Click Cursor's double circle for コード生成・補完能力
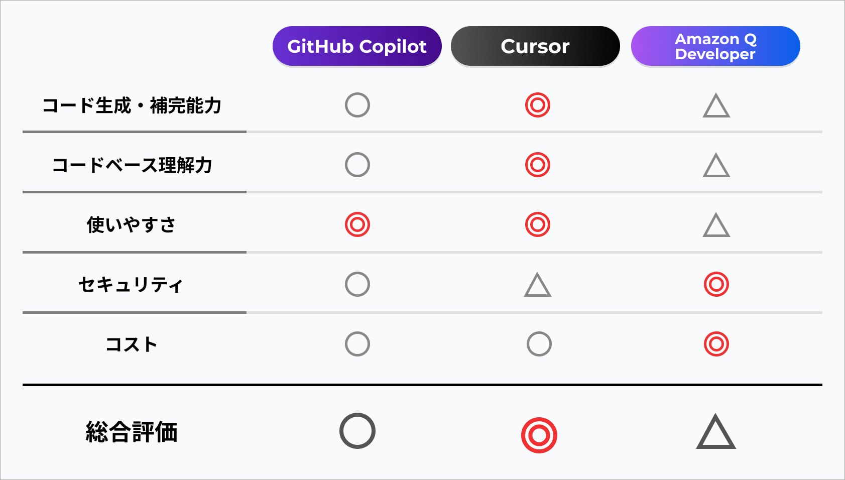The image size is (845, 480). point(538,105)
